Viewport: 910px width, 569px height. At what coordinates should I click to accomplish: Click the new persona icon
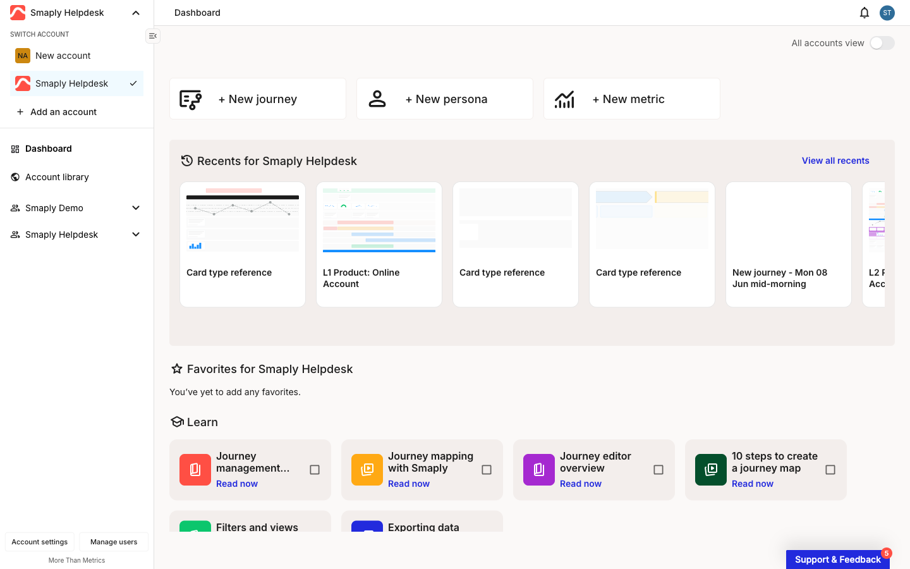377,99
